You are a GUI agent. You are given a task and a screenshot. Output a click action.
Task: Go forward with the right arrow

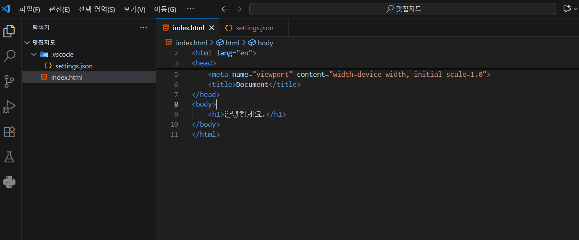238,9
